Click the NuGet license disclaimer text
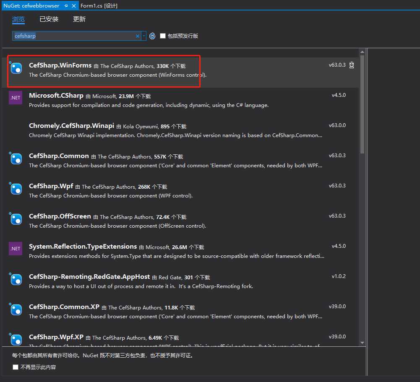The width and height of the screenshot is (420, 382). pyautogui.click(x=103, y=356)
